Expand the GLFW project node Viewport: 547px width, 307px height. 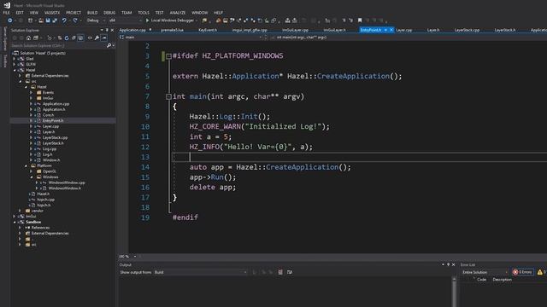tap(15, 65)
